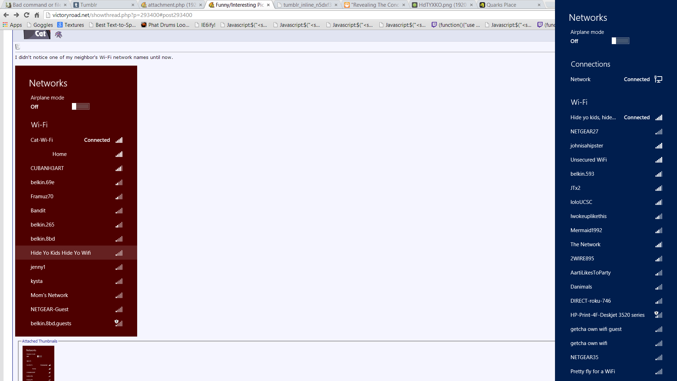
Task: Open the Goggles bookmark
Action: [x=40, y=25]
